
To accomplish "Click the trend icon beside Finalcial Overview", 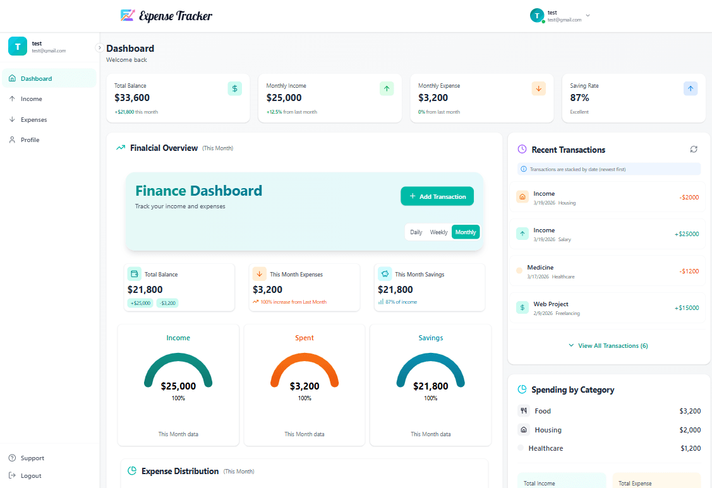I will coord(120,148).
